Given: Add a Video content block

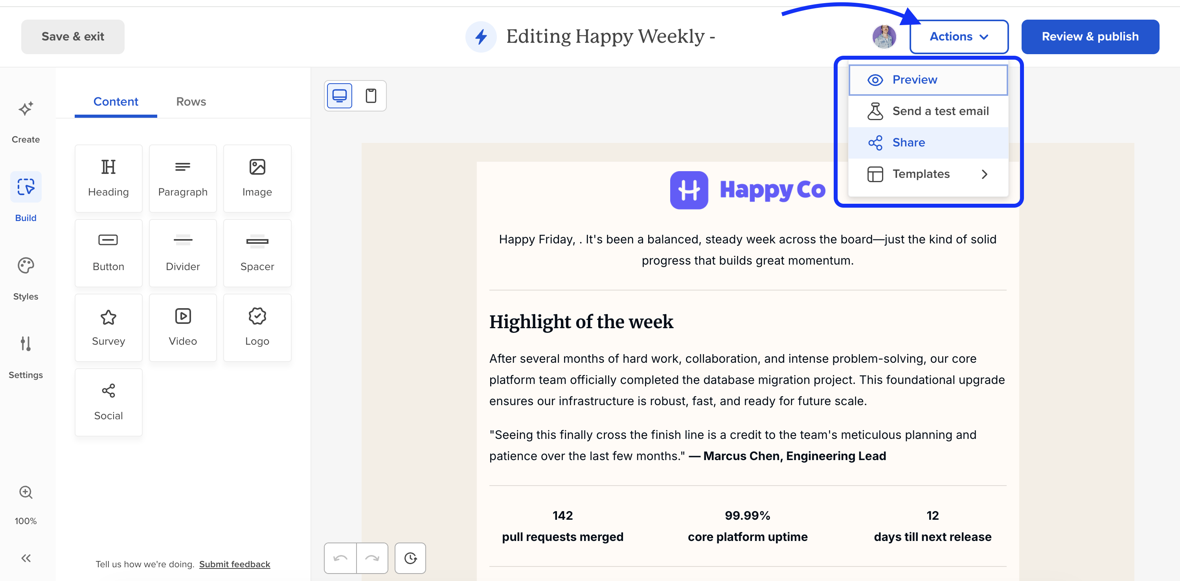Looking at the screenshot, I should point(183,327).
